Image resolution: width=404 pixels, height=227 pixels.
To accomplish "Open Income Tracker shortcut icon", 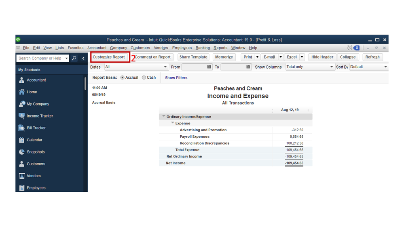I will (x=22, y=116).
